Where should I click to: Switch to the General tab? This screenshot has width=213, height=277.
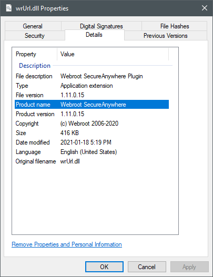(x=33, y=26)
